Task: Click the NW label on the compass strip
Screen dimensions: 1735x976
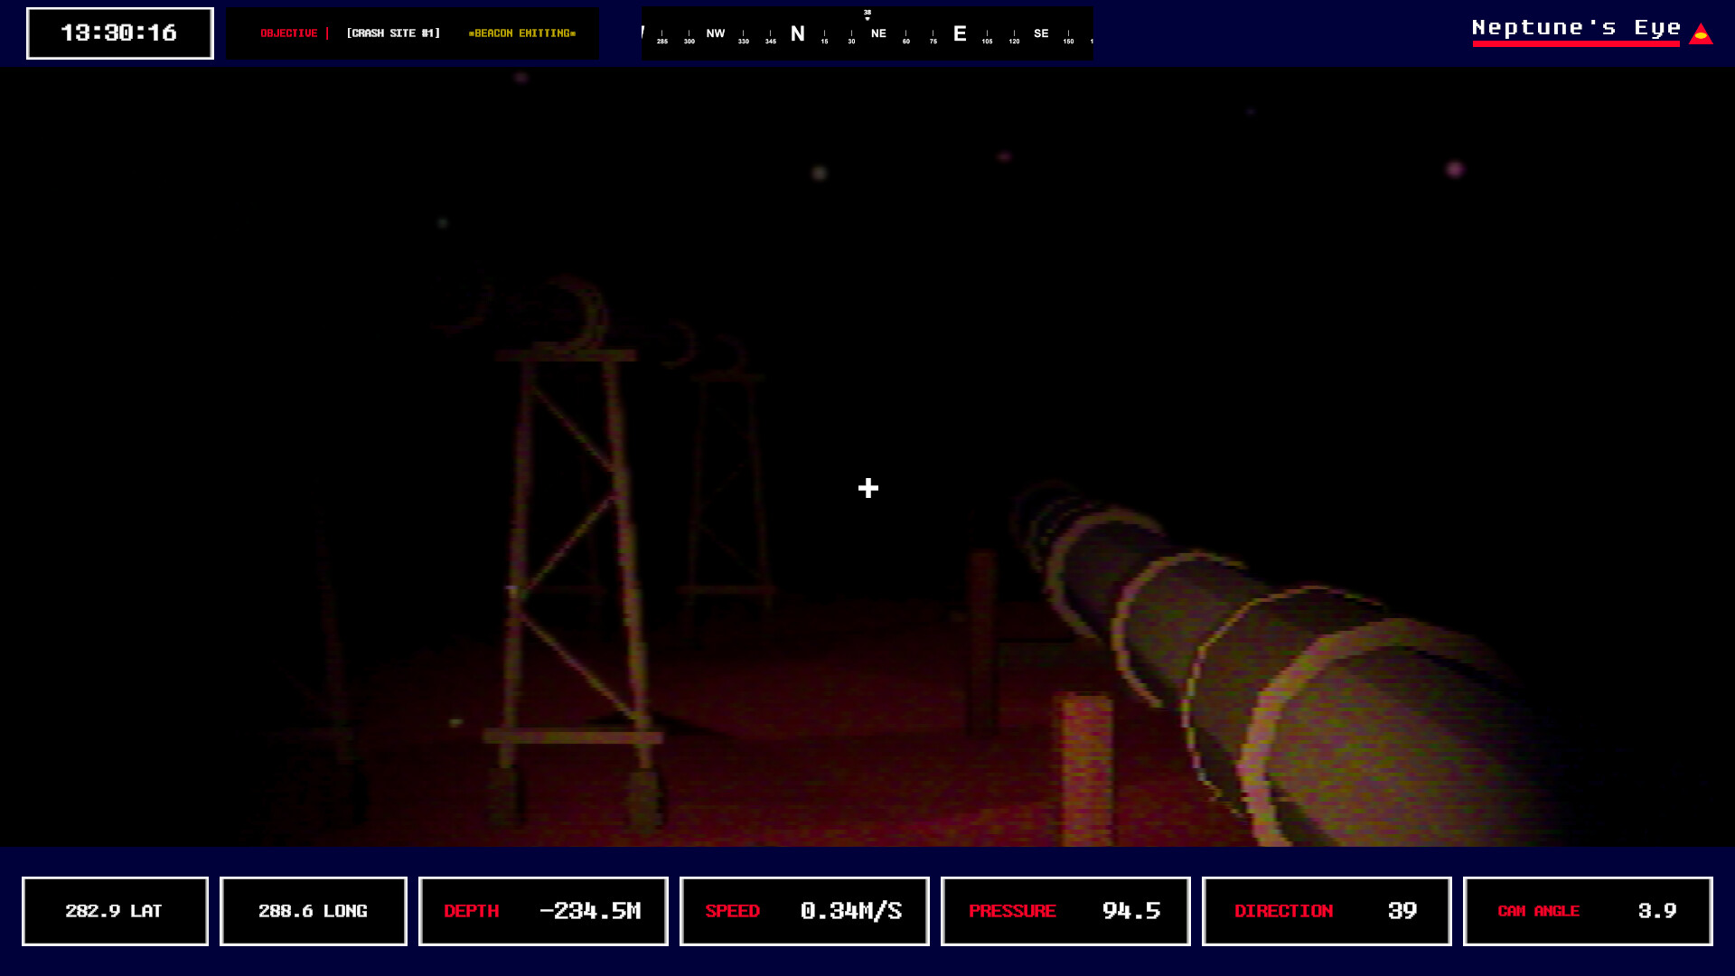Action: (x=716, y=33)
